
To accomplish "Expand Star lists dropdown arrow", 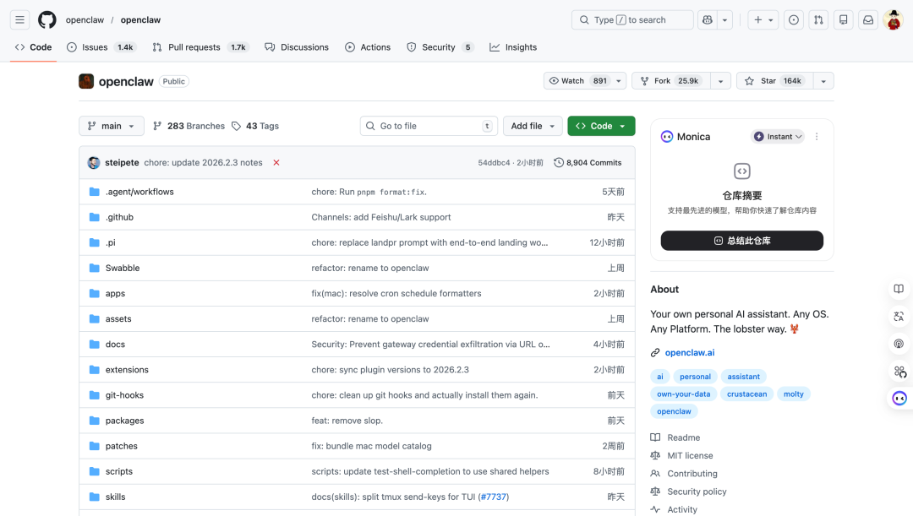I will (x=823, y=81).
